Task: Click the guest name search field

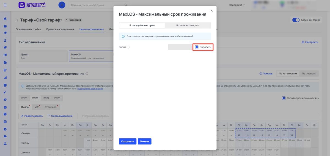Action: pyautogui.click(x=99, y=5)
